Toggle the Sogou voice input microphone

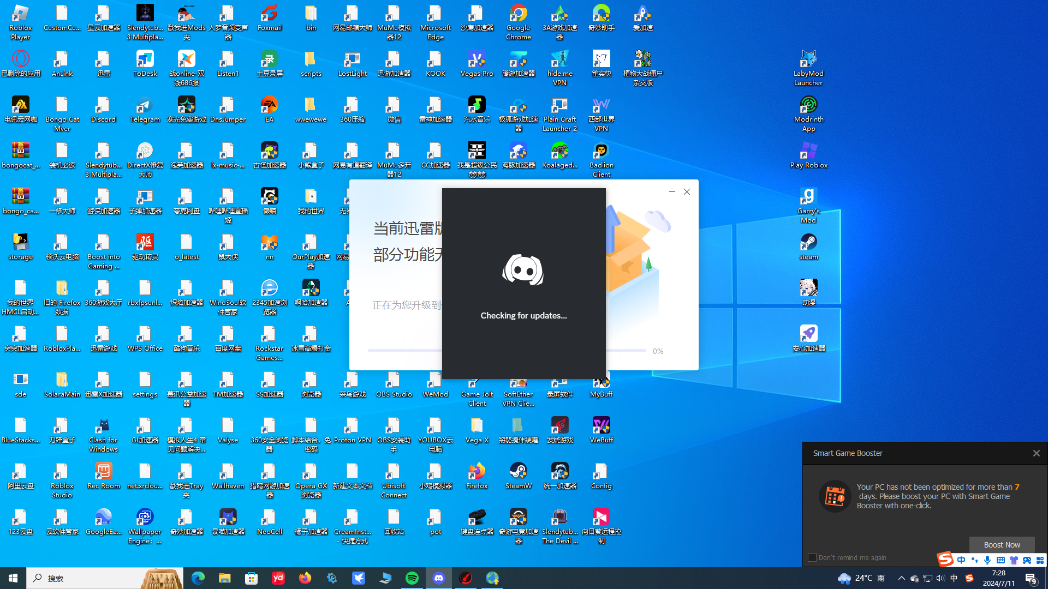(x=987, y=560)
